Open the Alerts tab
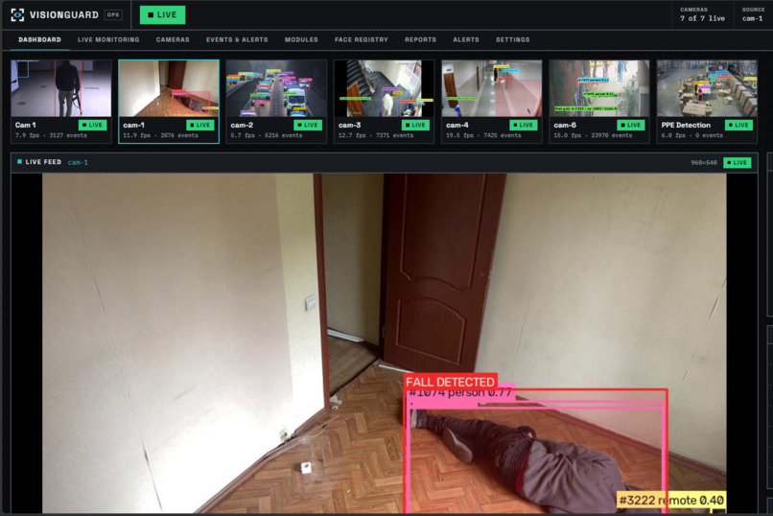The image size is (773, 516). 466,40
